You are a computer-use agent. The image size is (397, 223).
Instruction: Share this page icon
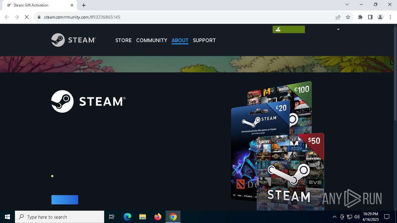(338, 17)
